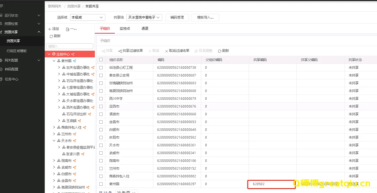The image size is (377, 193).
Task: Check the checkbox next to 定西市
Action: pos(101,106)
